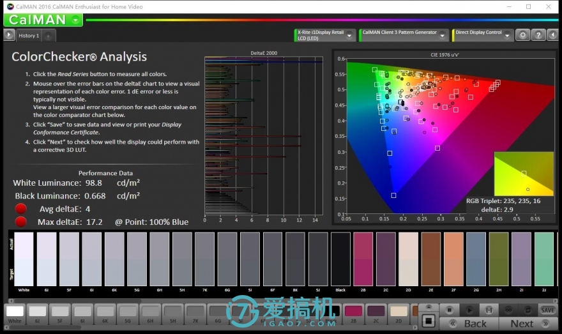Click comparator chart scrollbar right arrow
The image size is (562, 334).
point(555,301)
